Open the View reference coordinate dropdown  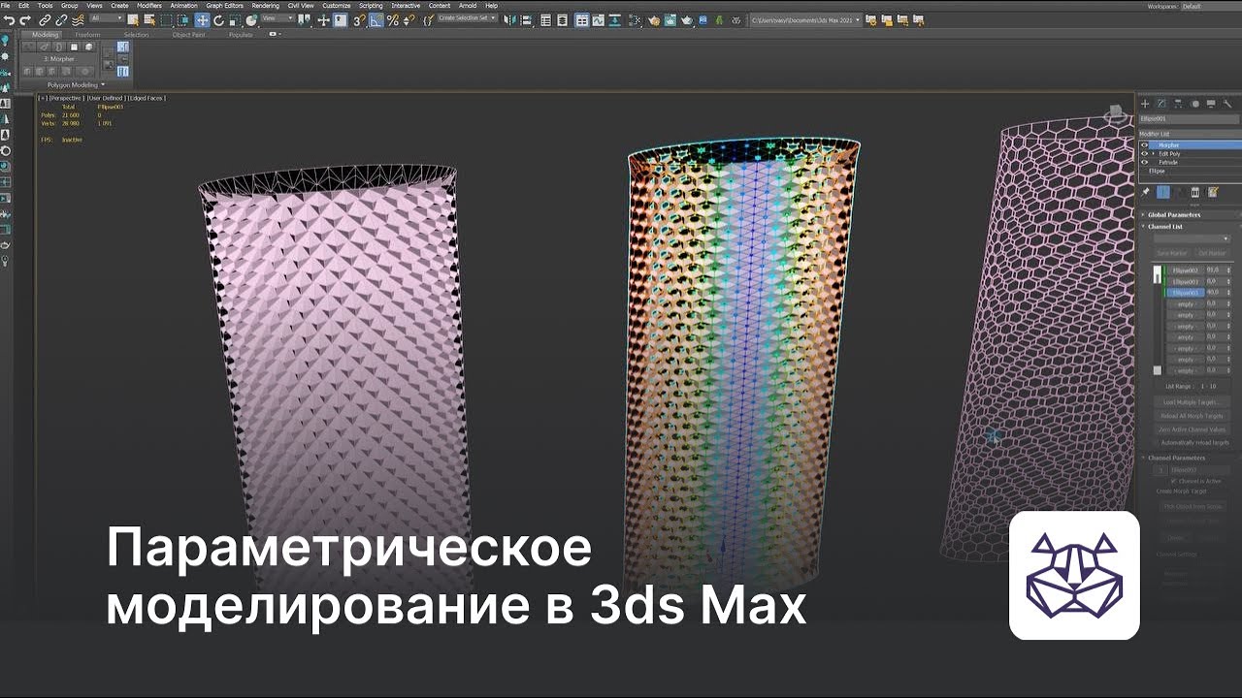(x=278, y=18)
